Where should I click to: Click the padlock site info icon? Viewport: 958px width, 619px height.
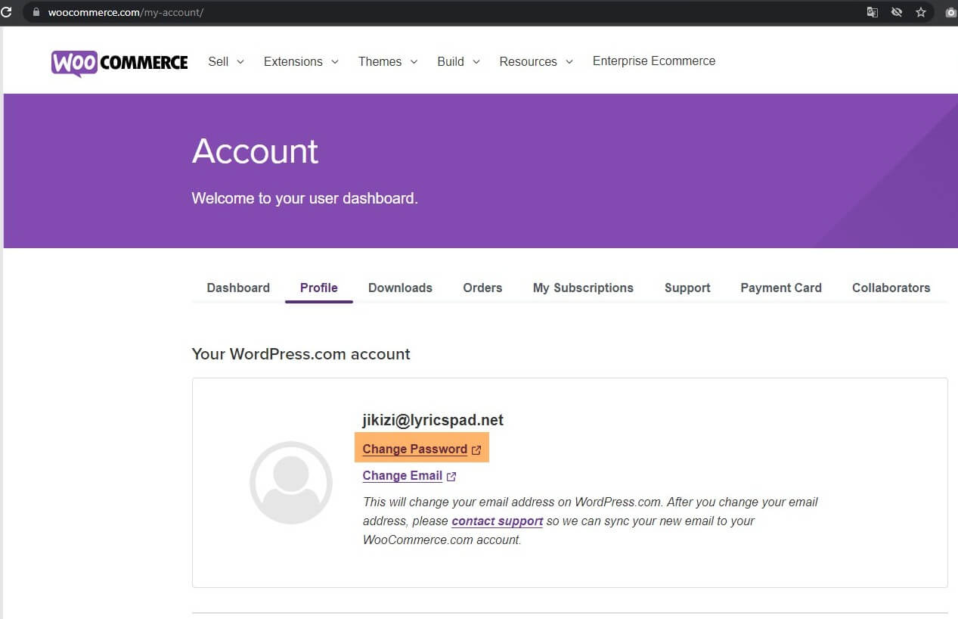(x=35, y=12)
